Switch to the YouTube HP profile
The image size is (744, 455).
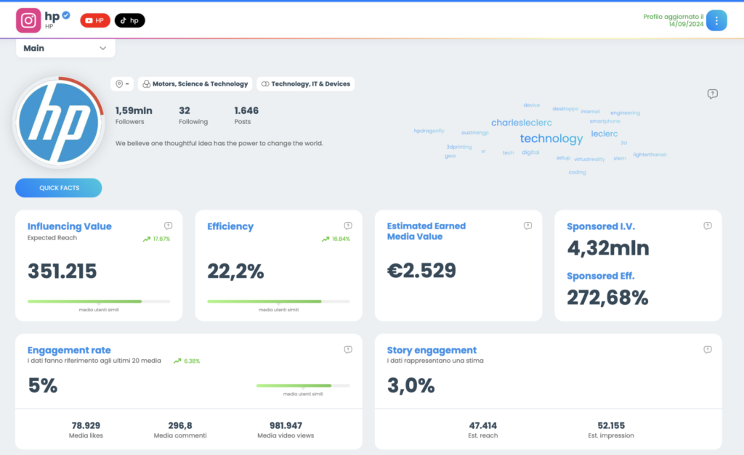point(95,20)
